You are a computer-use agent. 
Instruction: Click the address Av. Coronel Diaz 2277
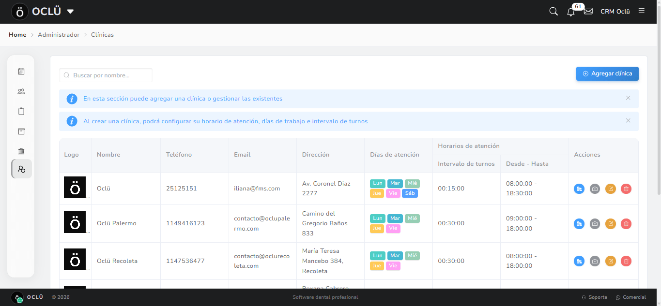(326, 189)
